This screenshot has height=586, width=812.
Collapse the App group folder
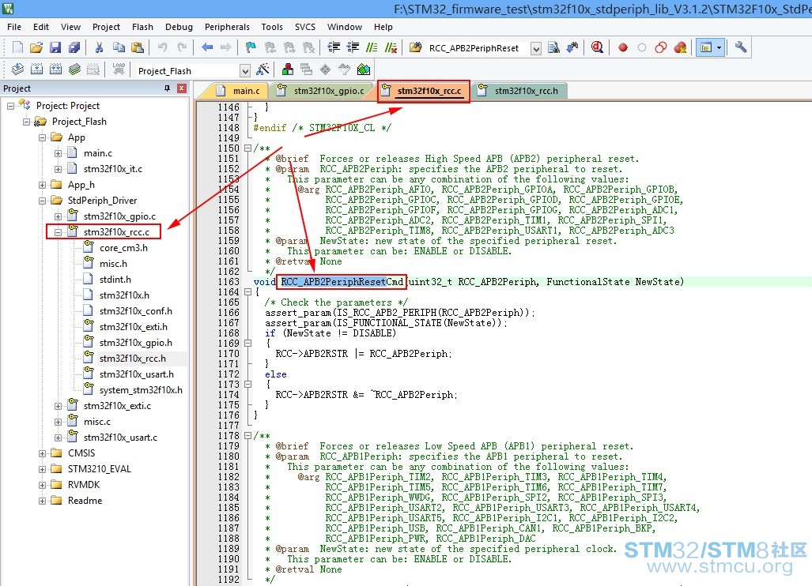click(43, 137)
